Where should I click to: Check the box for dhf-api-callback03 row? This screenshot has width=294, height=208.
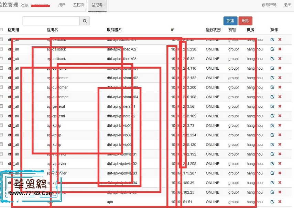[1, 59]
